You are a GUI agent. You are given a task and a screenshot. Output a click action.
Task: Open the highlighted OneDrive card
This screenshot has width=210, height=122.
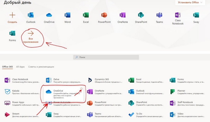(x=64, y=94)
